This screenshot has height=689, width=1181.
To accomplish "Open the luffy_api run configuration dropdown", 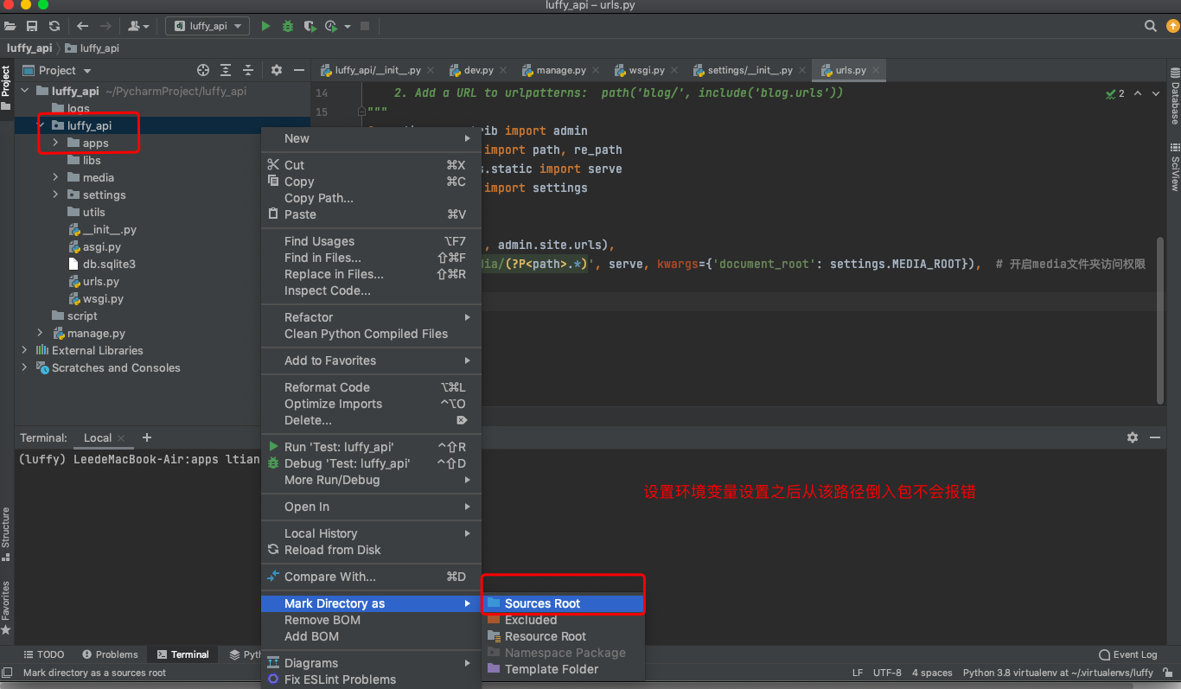I will click(207, 26).
